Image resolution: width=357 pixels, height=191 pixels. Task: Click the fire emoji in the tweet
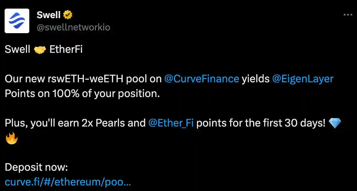11,138
